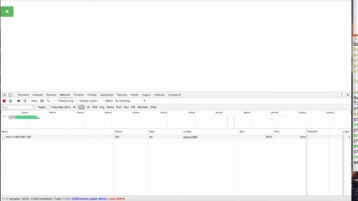Open the Timeline tab
Screen dimensions: 358x201
tap(79, 95)
